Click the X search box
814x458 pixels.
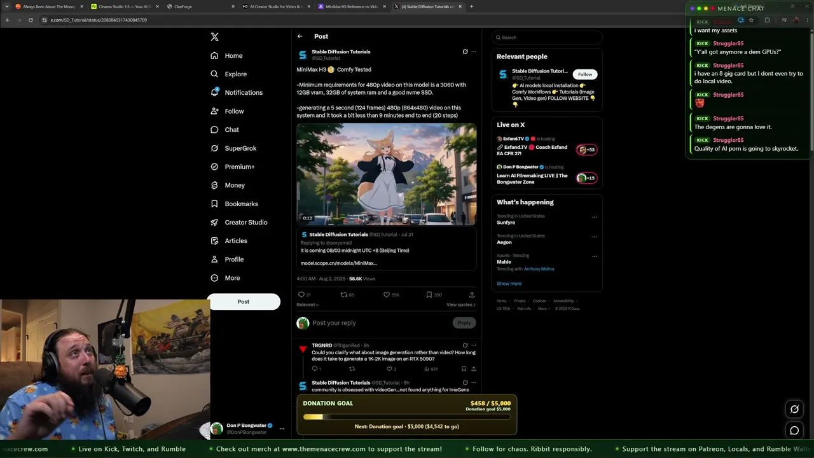(547, 38)
